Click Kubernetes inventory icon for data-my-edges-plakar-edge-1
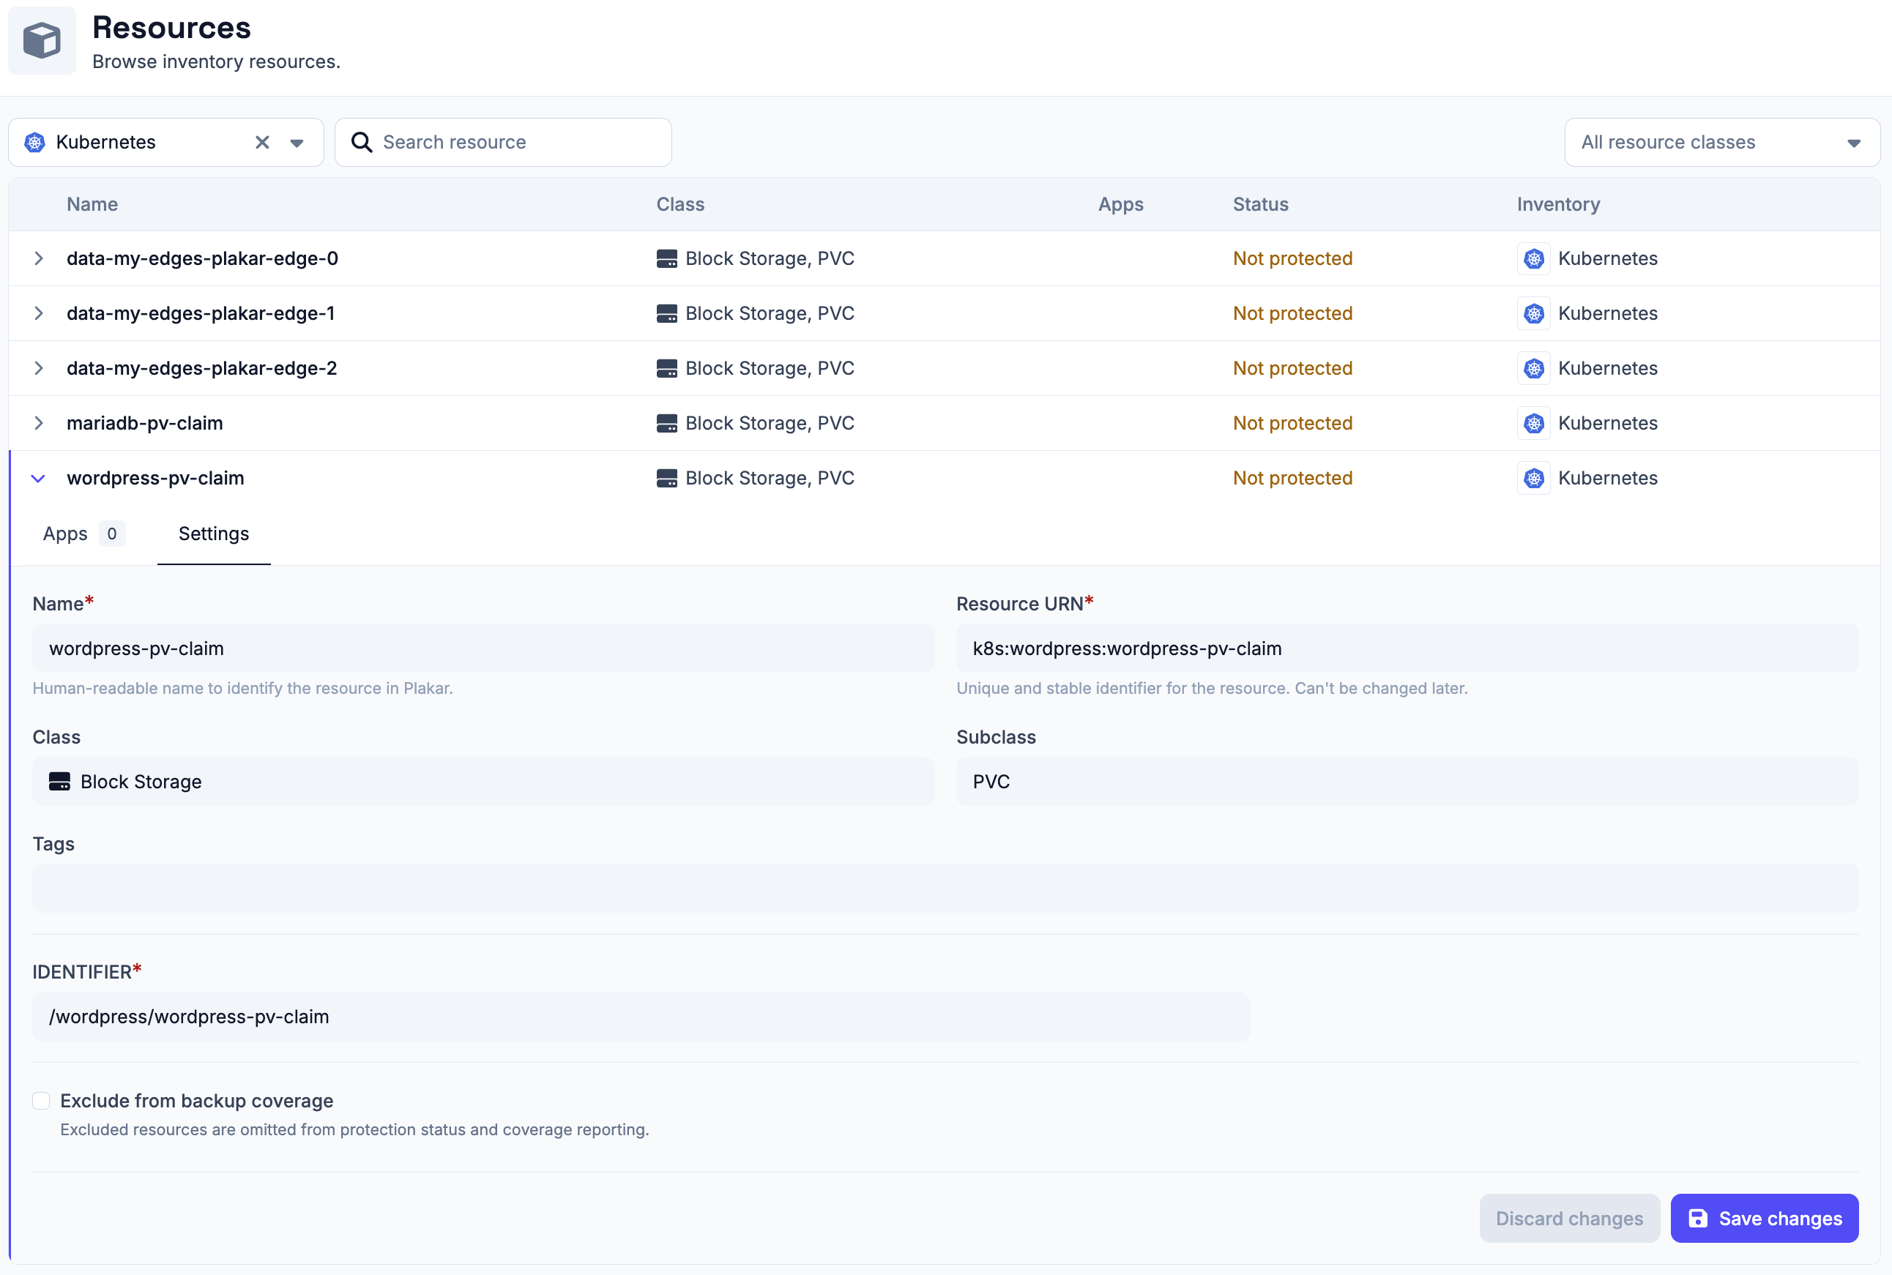Viewport: 1892px width, 1275px height. (1533, 313)
